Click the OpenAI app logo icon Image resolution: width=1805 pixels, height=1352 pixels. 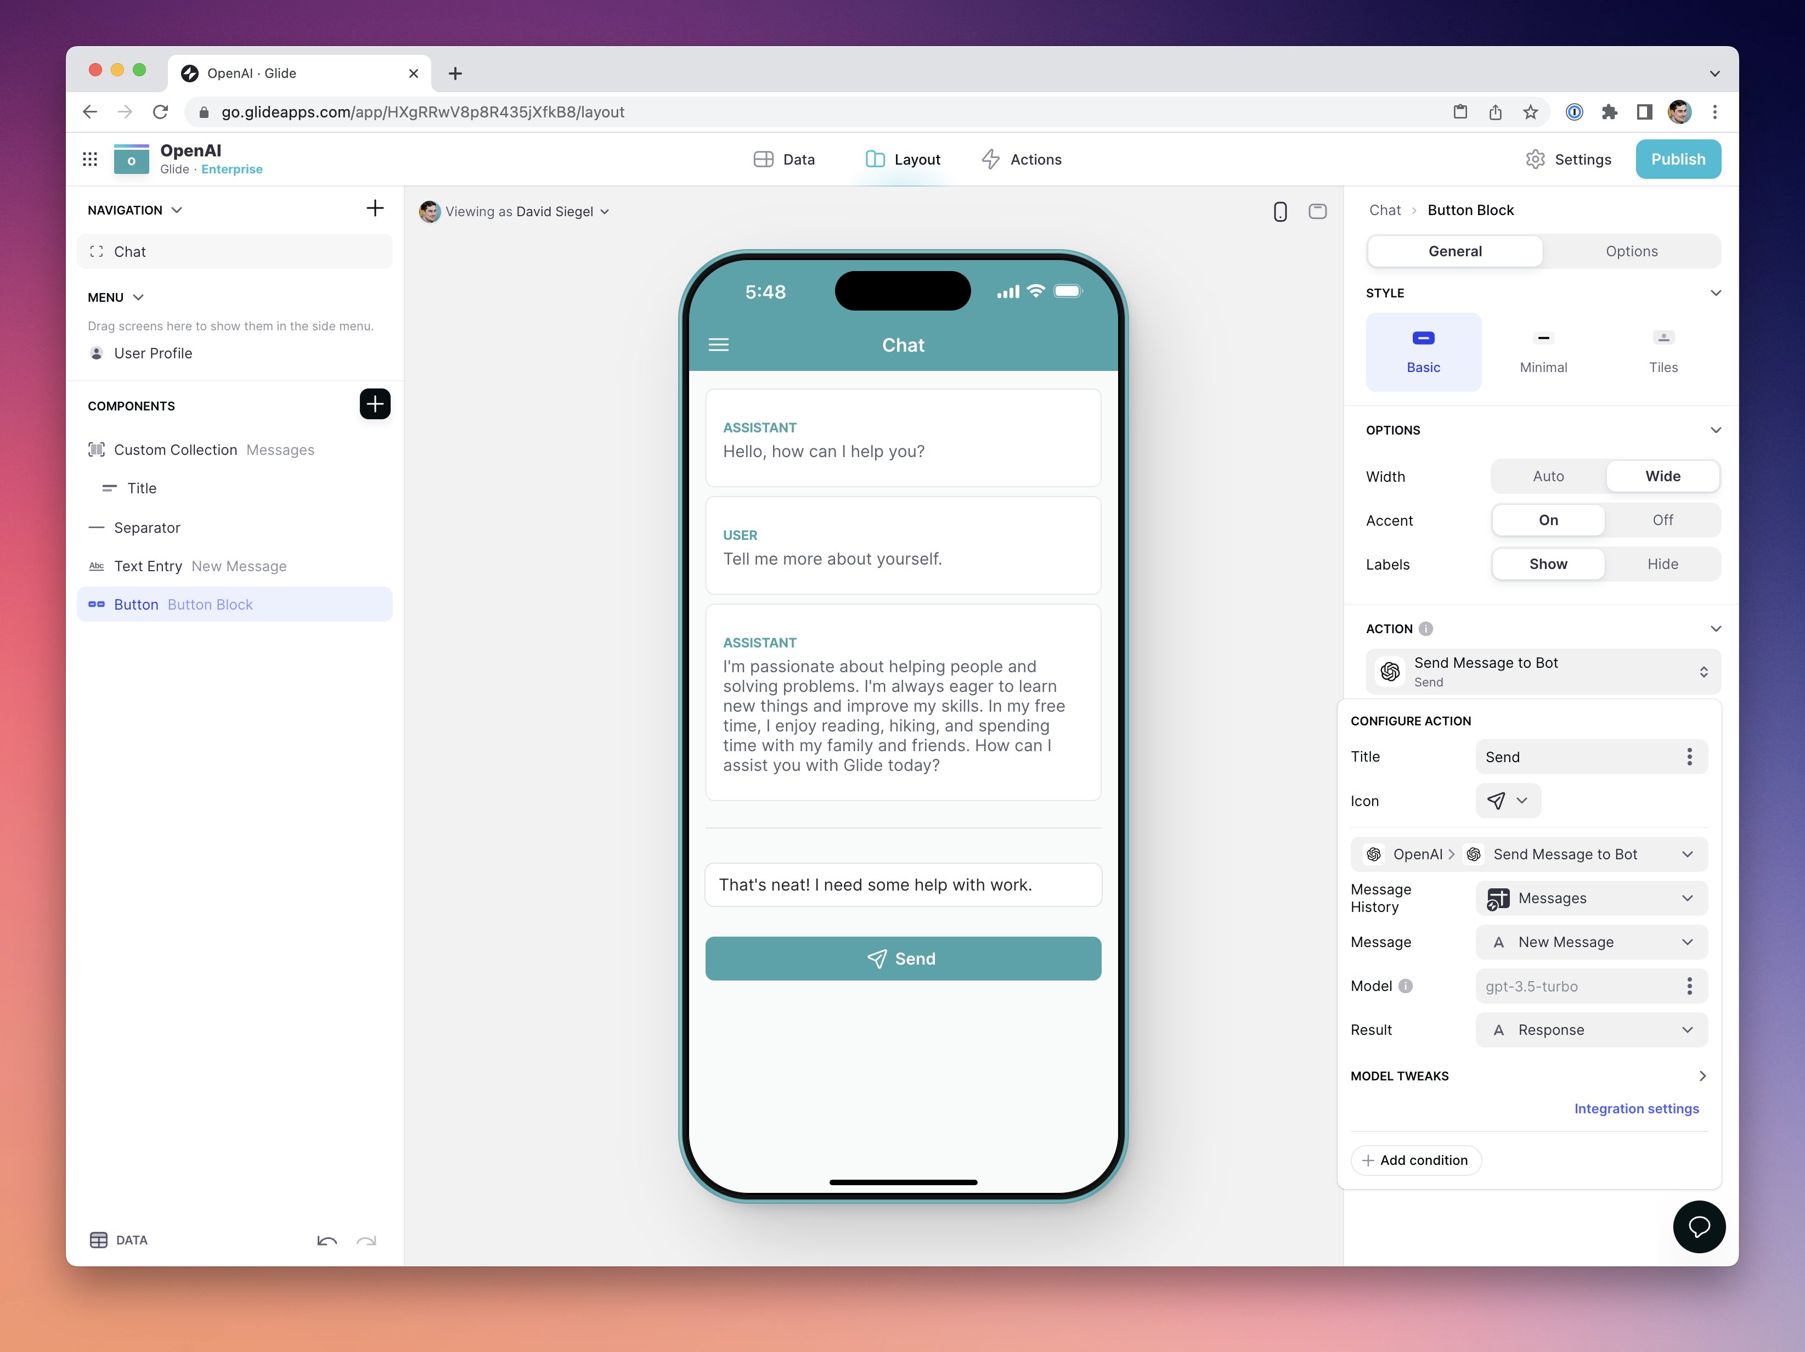click(131, 159)
